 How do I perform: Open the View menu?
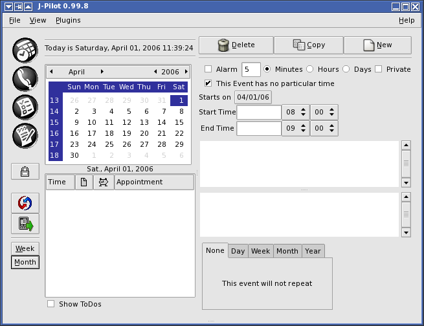point(38,20)
